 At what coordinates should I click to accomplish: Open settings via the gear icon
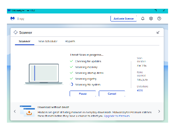click(x=151, y=19)
